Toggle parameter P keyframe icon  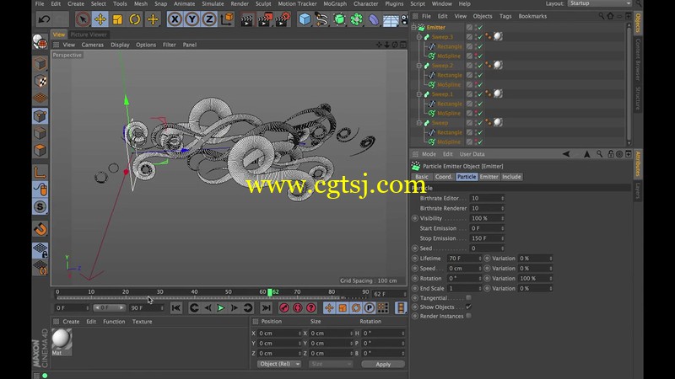(369, 307)
